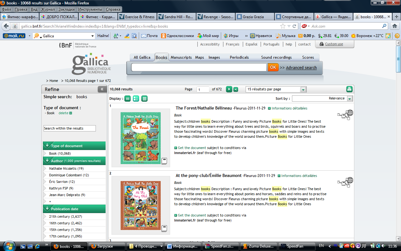Switch to mosaic grid display icon
The image size is (401, 251).
[144, 99]
